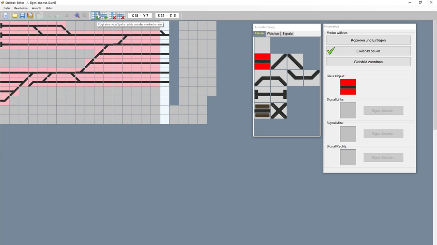Screen dimensions: 437x245
Task: Click Signal löschen for Signal Links
Action: click(x=383, y=111)
